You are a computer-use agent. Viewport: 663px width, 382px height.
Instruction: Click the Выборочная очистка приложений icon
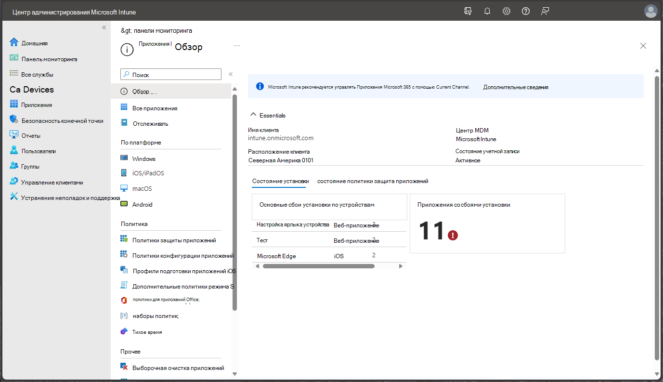tap(124, 368)
